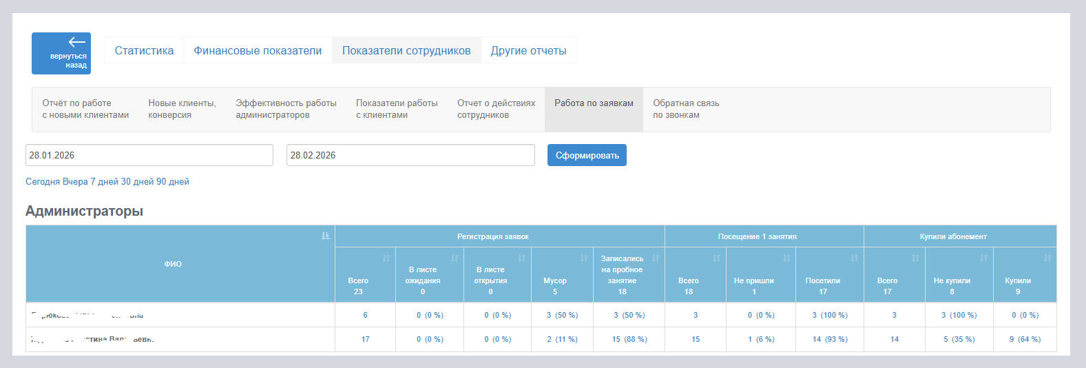Sort icon in Мусор column

point(584,258)
